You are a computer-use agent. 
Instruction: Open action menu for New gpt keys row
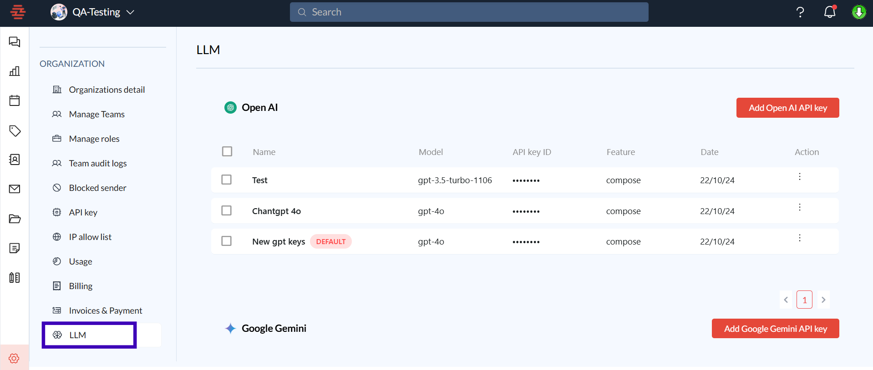[x=799, y=238]
